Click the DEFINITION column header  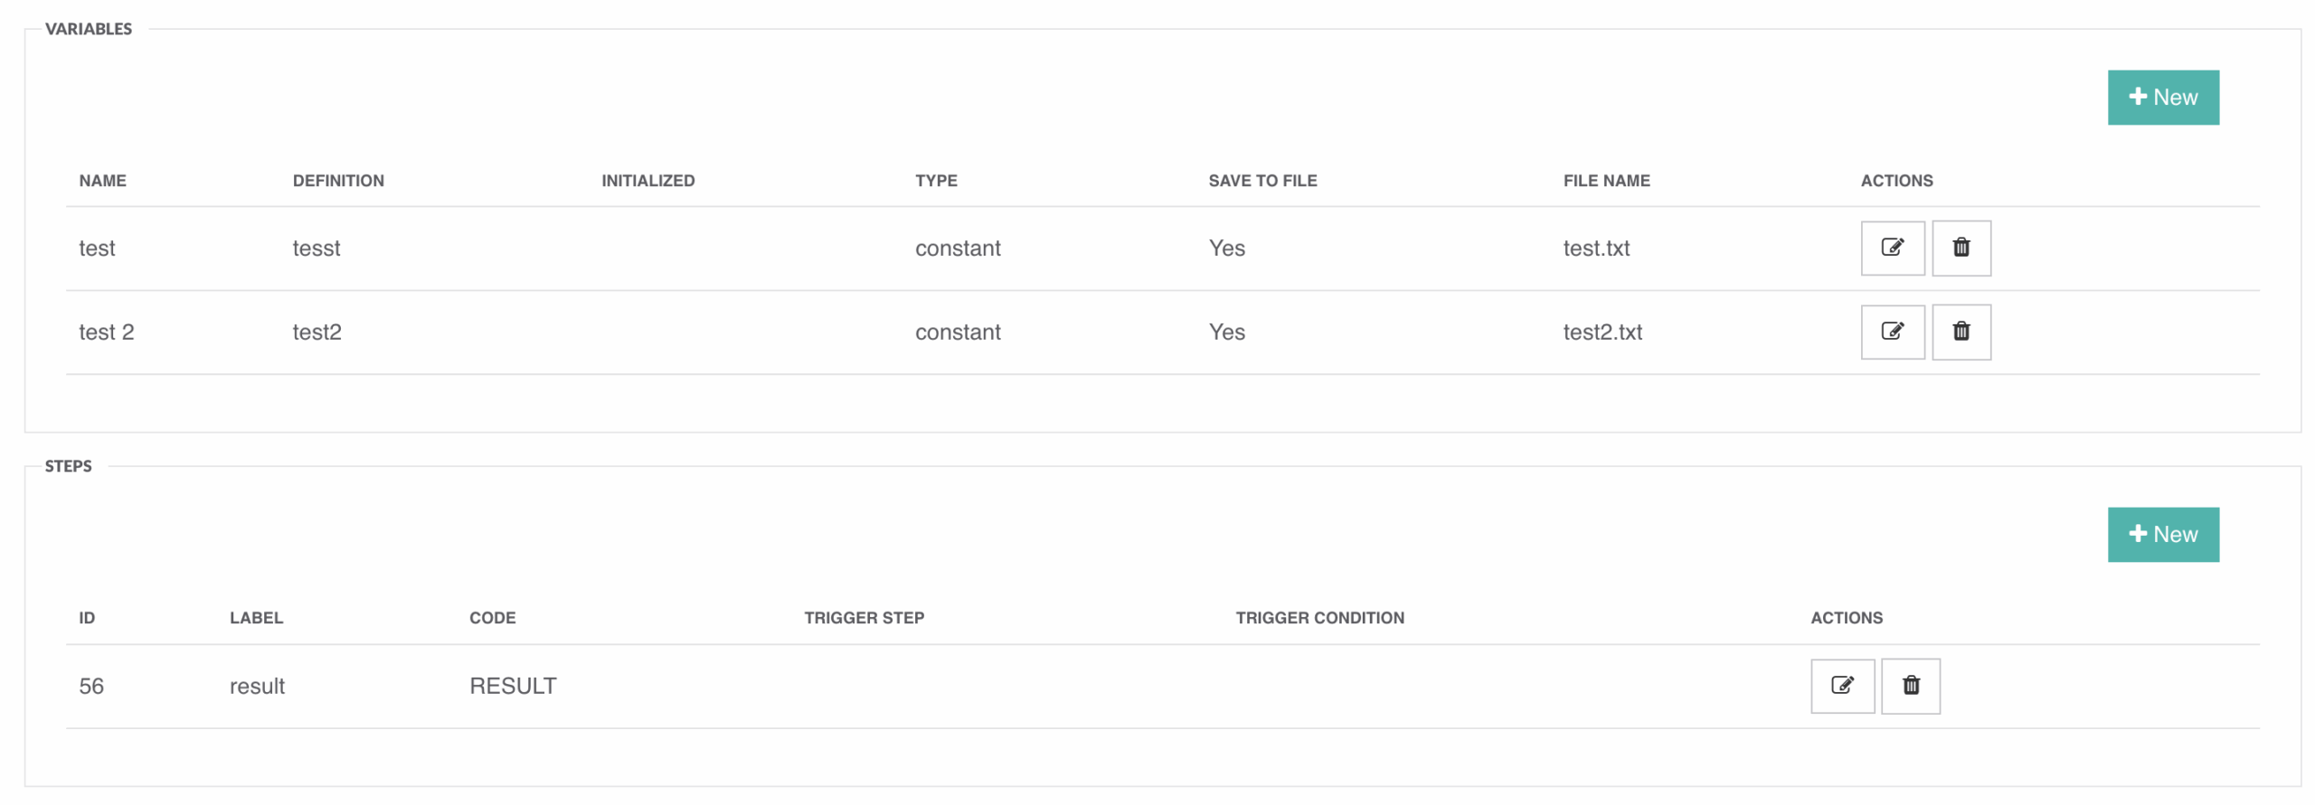coord(338,181)
